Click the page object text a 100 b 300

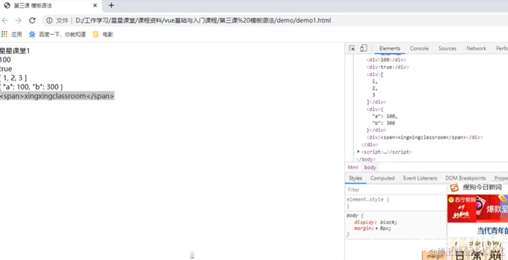[31, 87]
